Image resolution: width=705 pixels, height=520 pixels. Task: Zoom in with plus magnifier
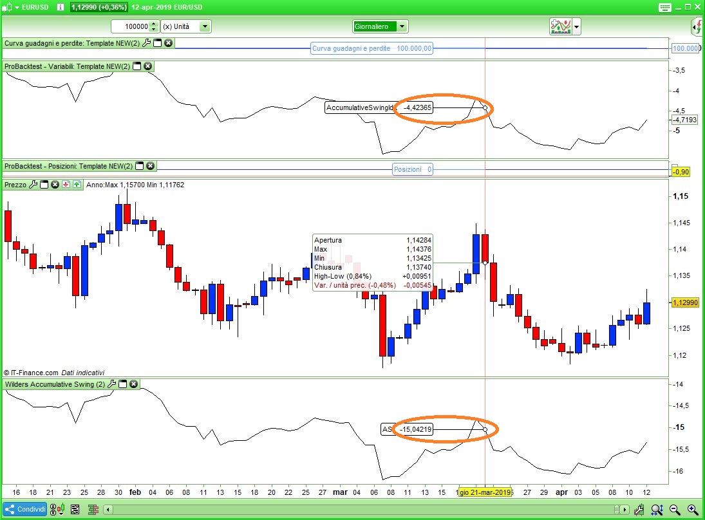coord(693,509)
